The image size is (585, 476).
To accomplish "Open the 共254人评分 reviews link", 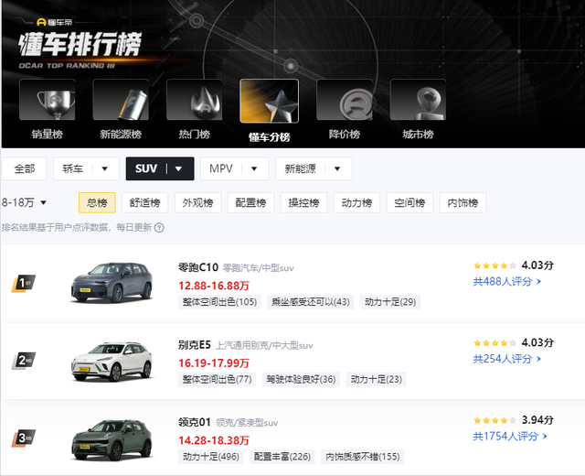I will tap(507, 359).
